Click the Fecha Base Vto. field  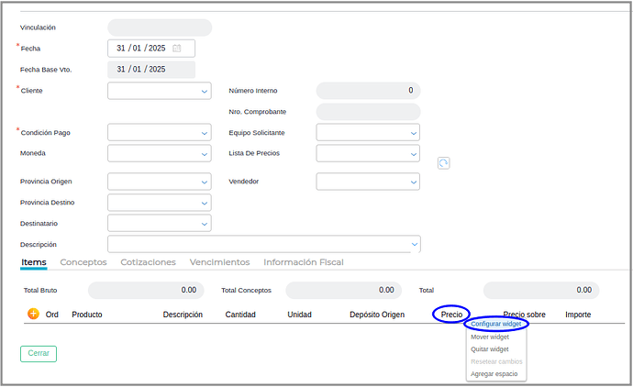click(151, 70)
